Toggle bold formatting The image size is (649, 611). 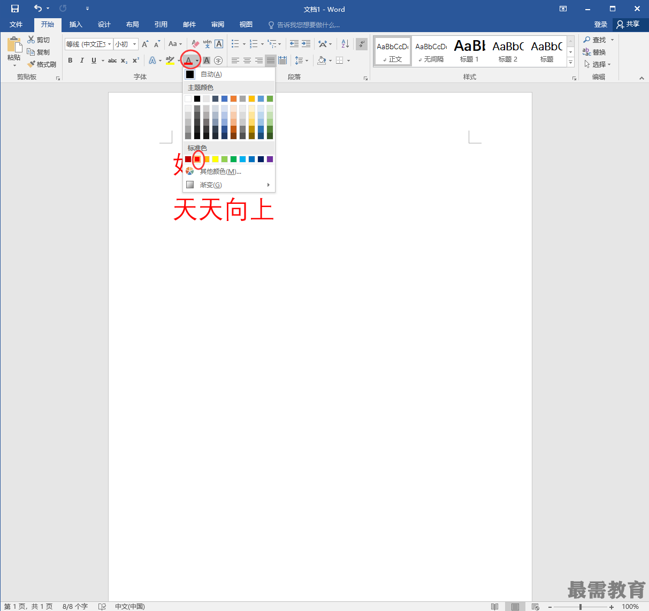70,60
